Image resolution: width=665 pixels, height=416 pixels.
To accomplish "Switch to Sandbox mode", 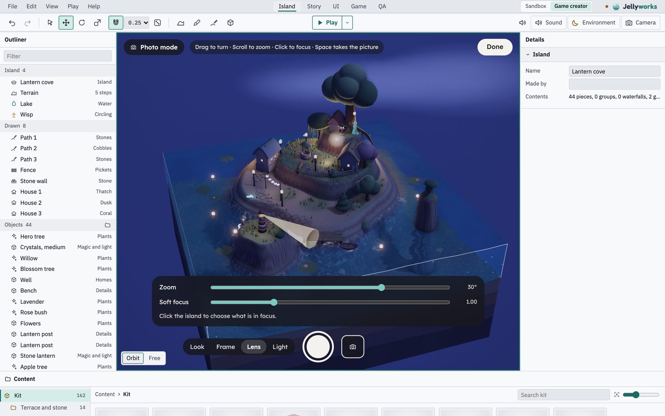I will click(x=535, y=6).
